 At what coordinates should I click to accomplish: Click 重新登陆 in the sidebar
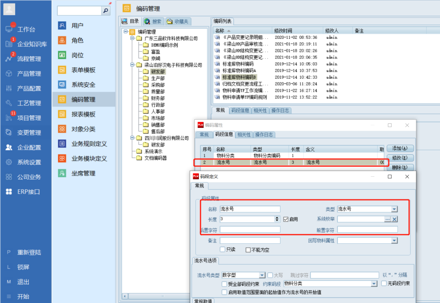click(x=24, y=252)
